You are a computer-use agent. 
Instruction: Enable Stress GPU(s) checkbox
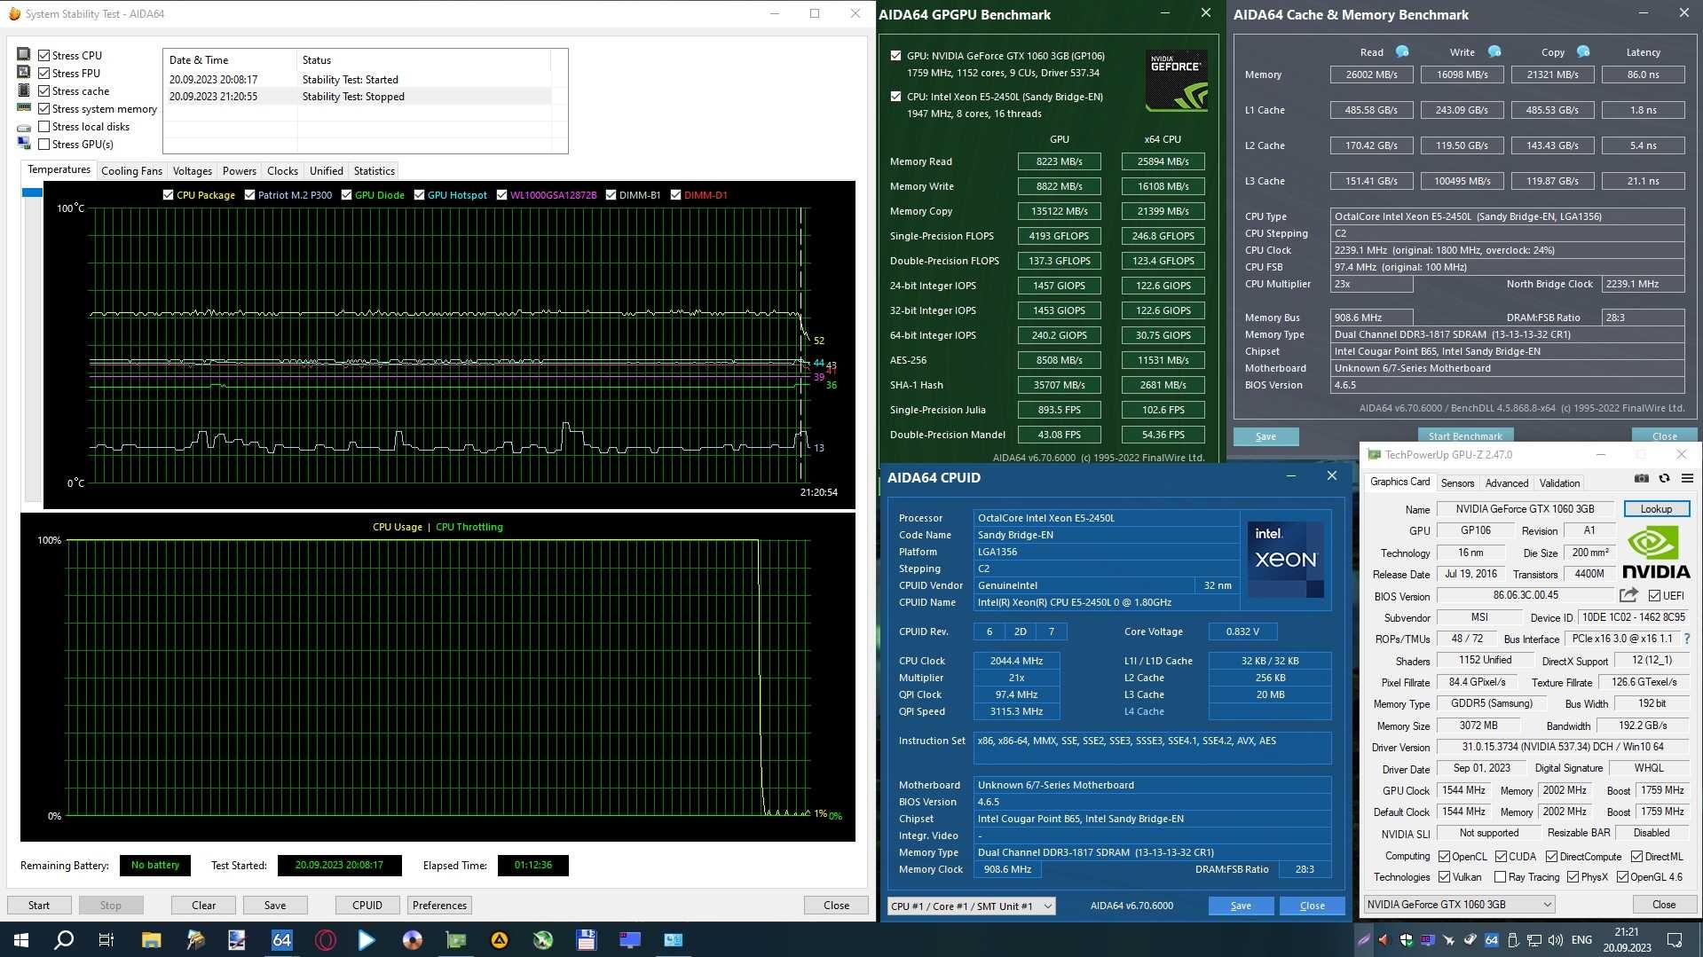pyautogui.click(x=43, y=144)
